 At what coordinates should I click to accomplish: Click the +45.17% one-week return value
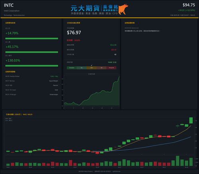pyautogui.click(x=12, y=47)
